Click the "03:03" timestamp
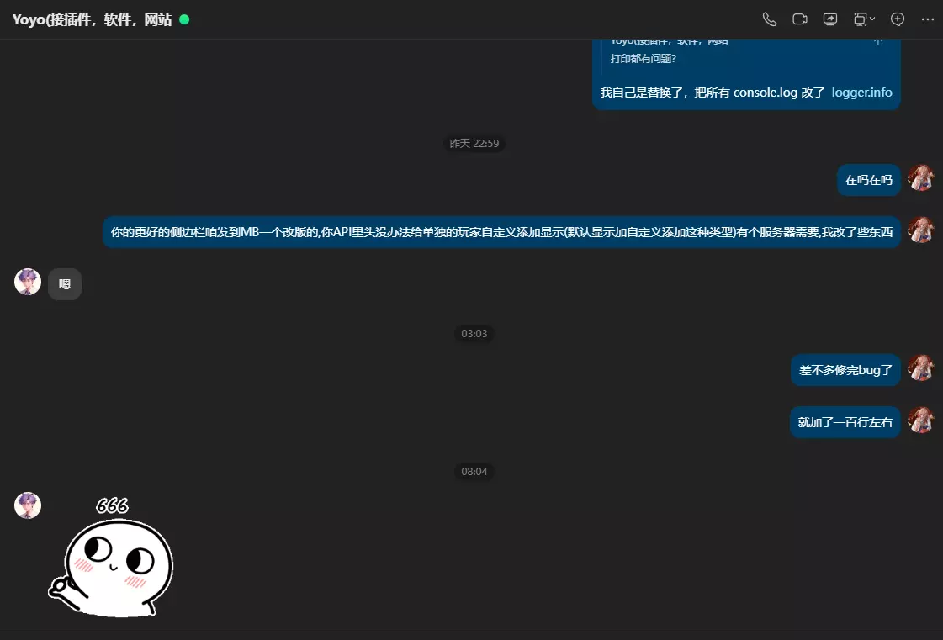 474,333
